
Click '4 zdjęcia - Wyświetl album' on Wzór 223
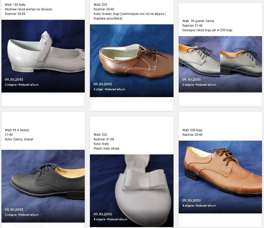click(x=111, y=219)
